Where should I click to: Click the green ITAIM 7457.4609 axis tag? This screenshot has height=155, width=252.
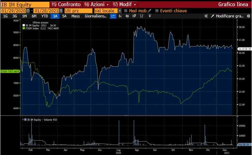coord(10,71)
